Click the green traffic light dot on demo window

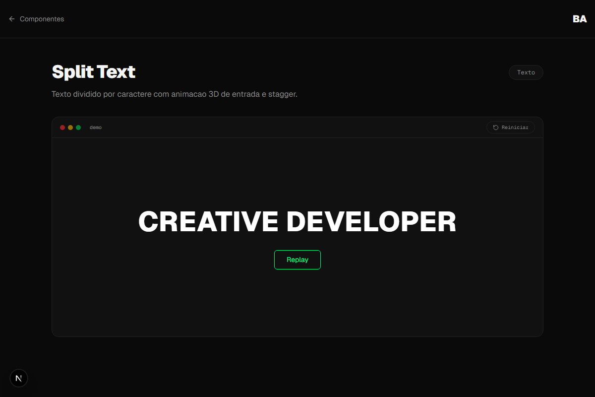[x=78, y=127]
